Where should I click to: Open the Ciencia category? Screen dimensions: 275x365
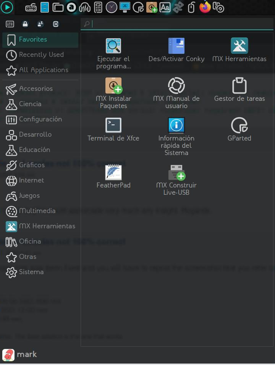point(40,104)
